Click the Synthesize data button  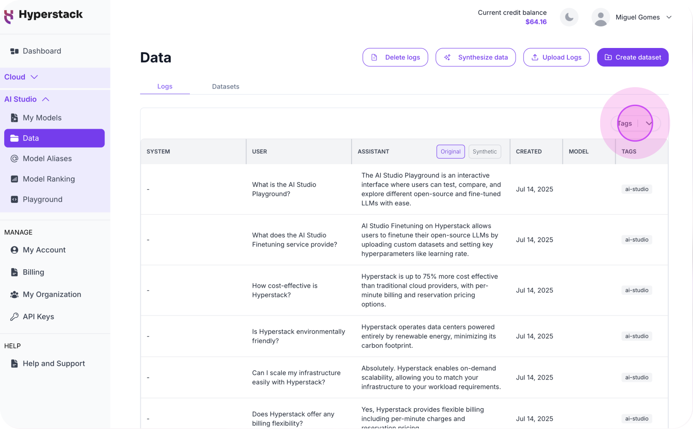click(x=475, y=58)
